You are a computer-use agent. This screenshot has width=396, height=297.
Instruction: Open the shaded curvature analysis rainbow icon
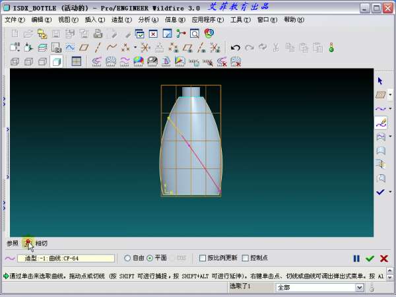[139, 61]
